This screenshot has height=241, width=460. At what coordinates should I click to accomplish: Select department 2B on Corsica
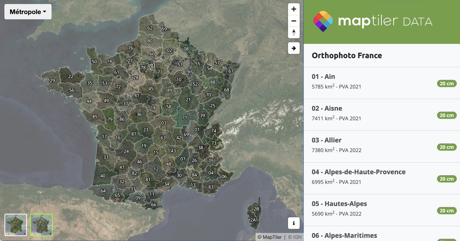click(x=257, y=209)
